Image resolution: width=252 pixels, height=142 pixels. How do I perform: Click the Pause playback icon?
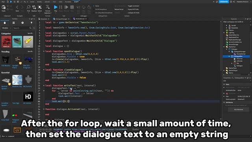(x=61, y=7)
